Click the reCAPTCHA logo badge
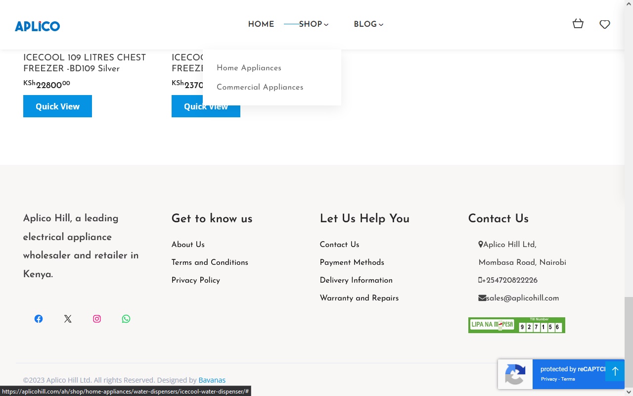 pos(515,374)
